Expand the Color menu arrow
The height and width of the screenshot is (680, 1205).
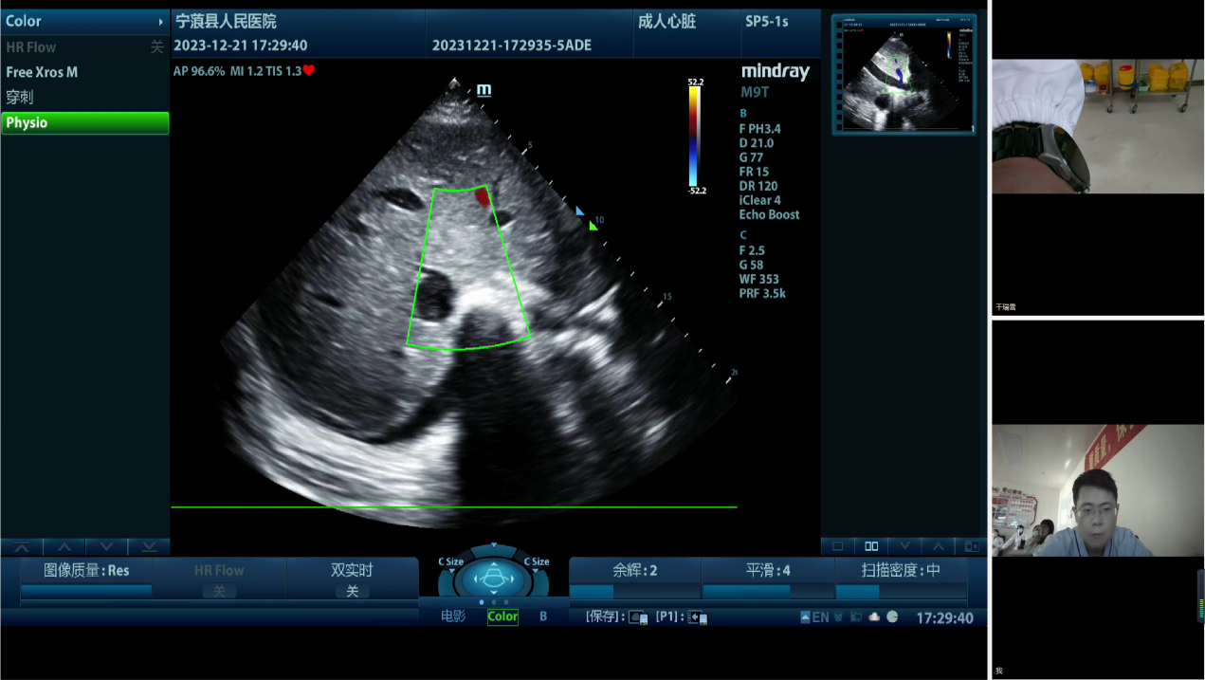[161, 21]
